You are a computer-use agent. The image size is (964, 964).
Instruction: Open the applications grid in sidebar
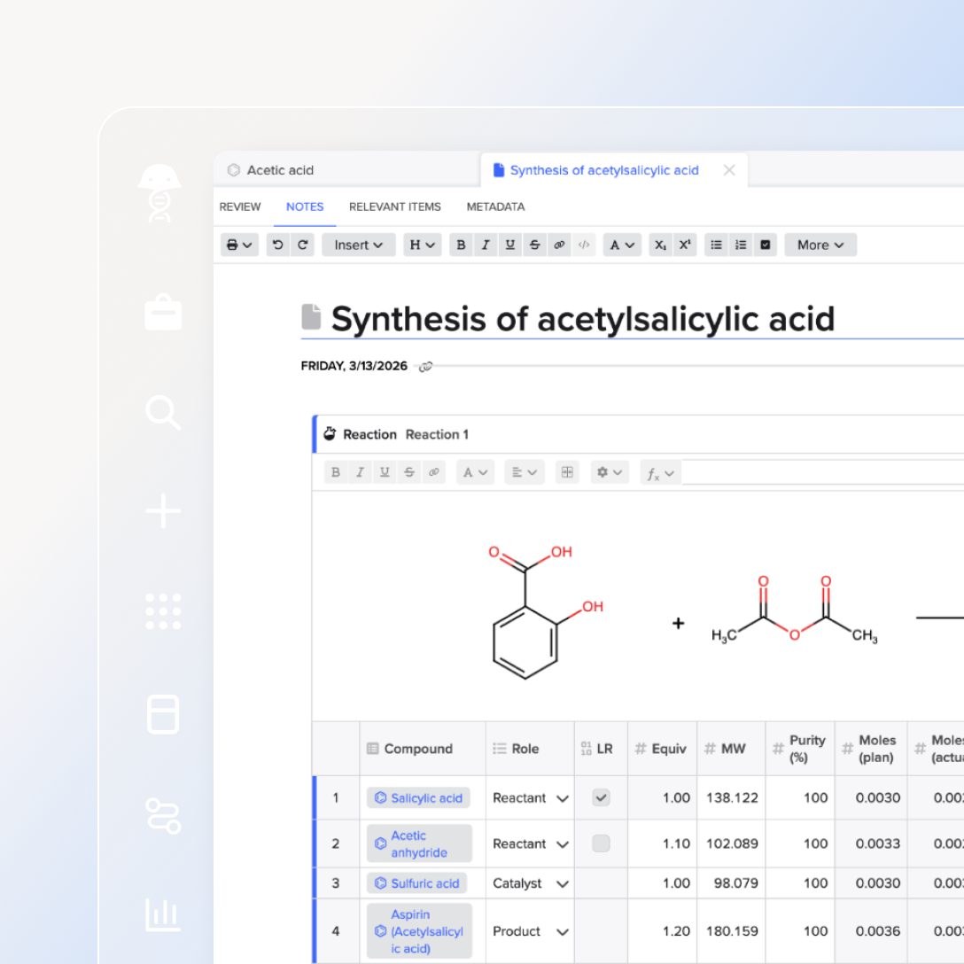pyautogui.click(x=163, y=611)
